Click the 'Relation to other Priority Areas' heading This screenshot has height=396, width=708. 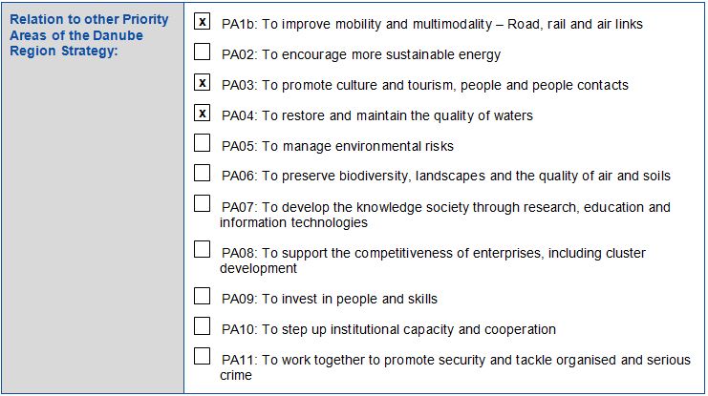point(88,35)
